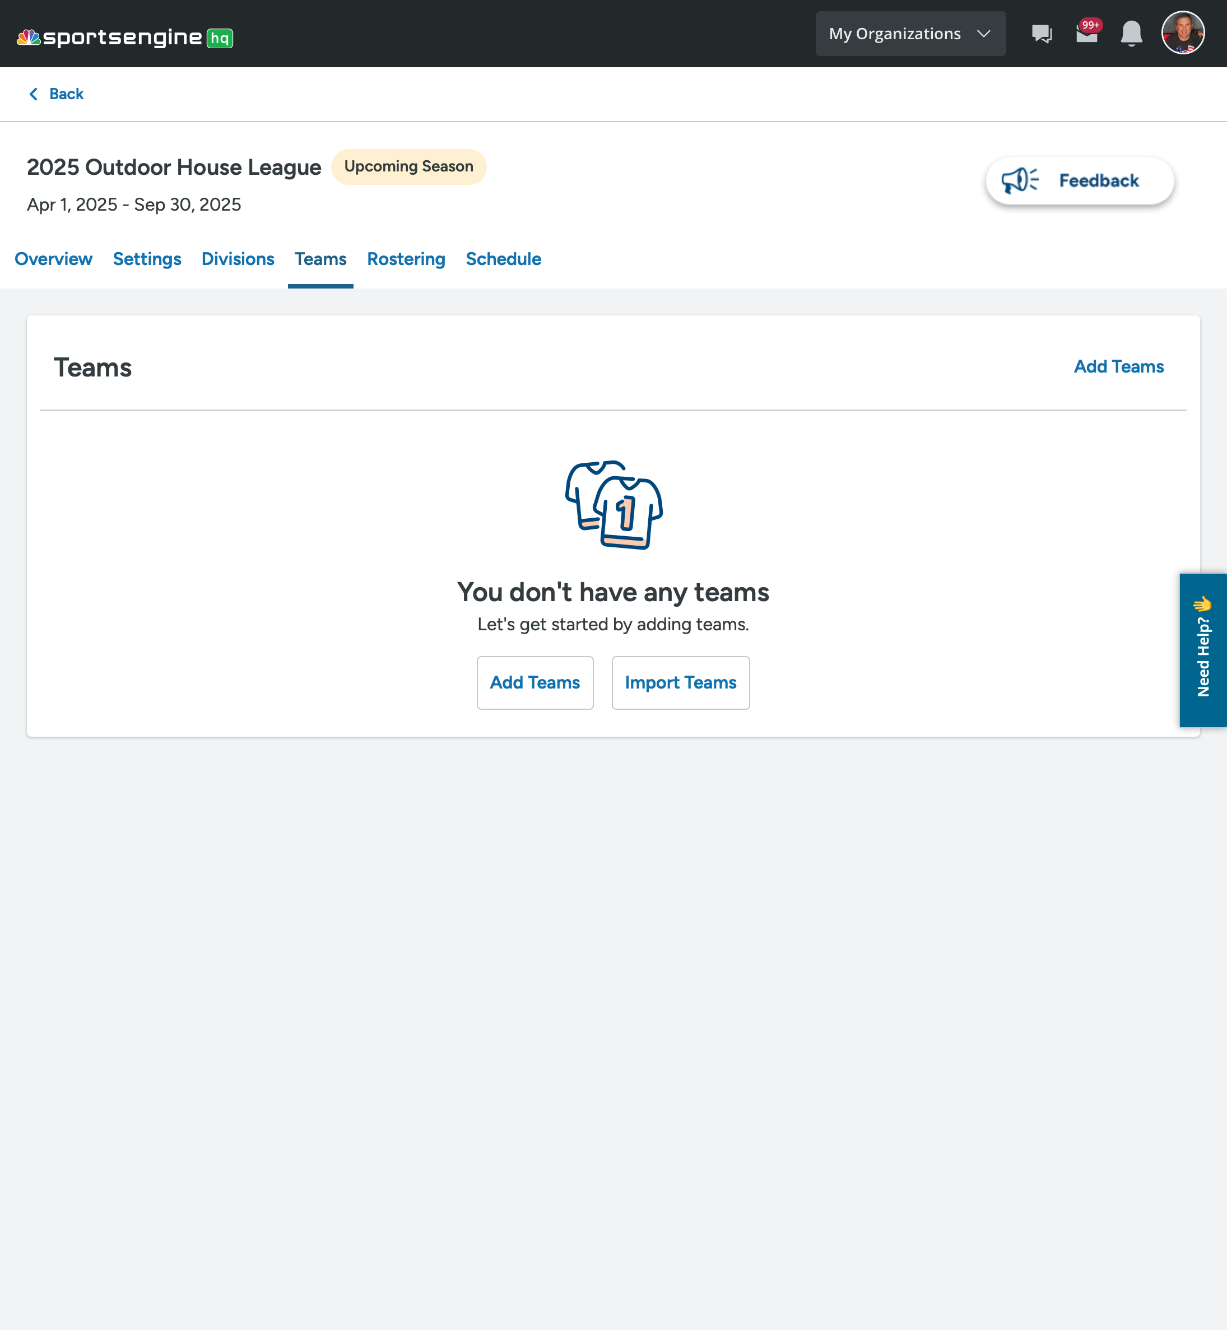Viewport: 1227px width, 1330px height.
Task: Click the Add Teams centered button
Action: (534, 682)
